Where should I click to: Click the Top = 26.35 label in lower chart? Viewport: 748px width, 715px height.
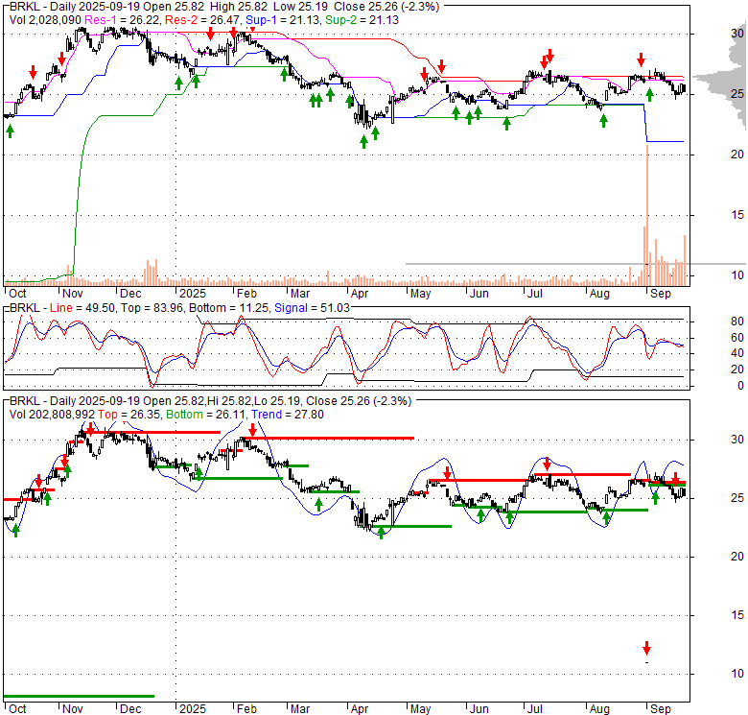click(129, 415)
